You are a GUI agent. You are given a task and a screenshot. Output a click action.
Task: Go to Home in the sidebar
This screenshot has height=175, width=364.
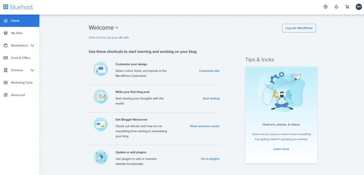(x=20, y=21)
